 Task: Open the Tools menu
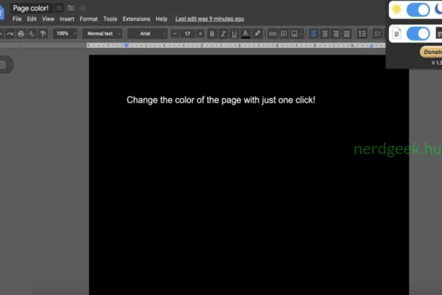[x=110, y=19]
